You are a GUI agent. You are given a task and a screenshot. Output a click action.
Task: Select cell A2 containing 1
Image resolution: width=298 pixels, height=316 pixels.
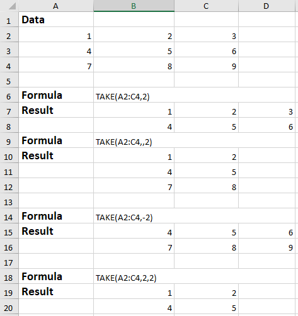(x=56, y=35)
